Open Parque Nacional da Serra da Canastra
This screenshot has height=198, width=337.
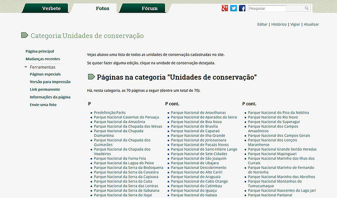pos(126,172)
